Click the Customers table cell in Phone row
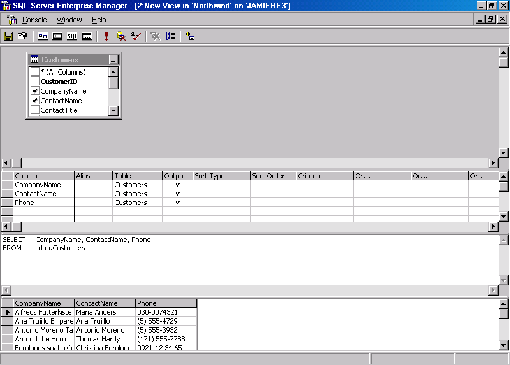The width and height of the screenshot is (510, 365). click(x=137, y=203)
